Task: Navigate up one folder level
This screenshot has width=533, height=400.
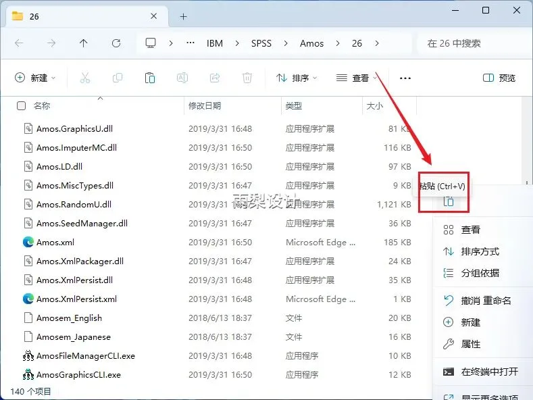Action: pos(83,43)
